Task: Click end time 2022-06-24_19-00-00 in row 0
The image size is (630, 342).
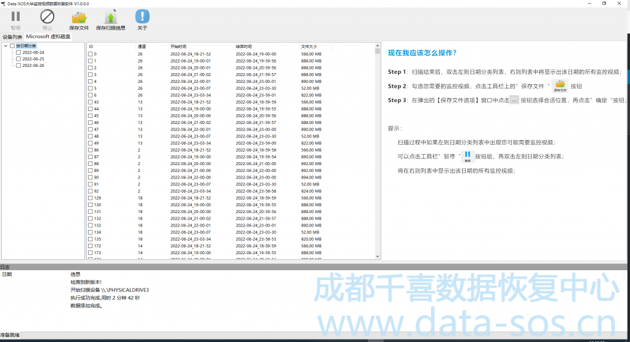Action: [256, 54]
